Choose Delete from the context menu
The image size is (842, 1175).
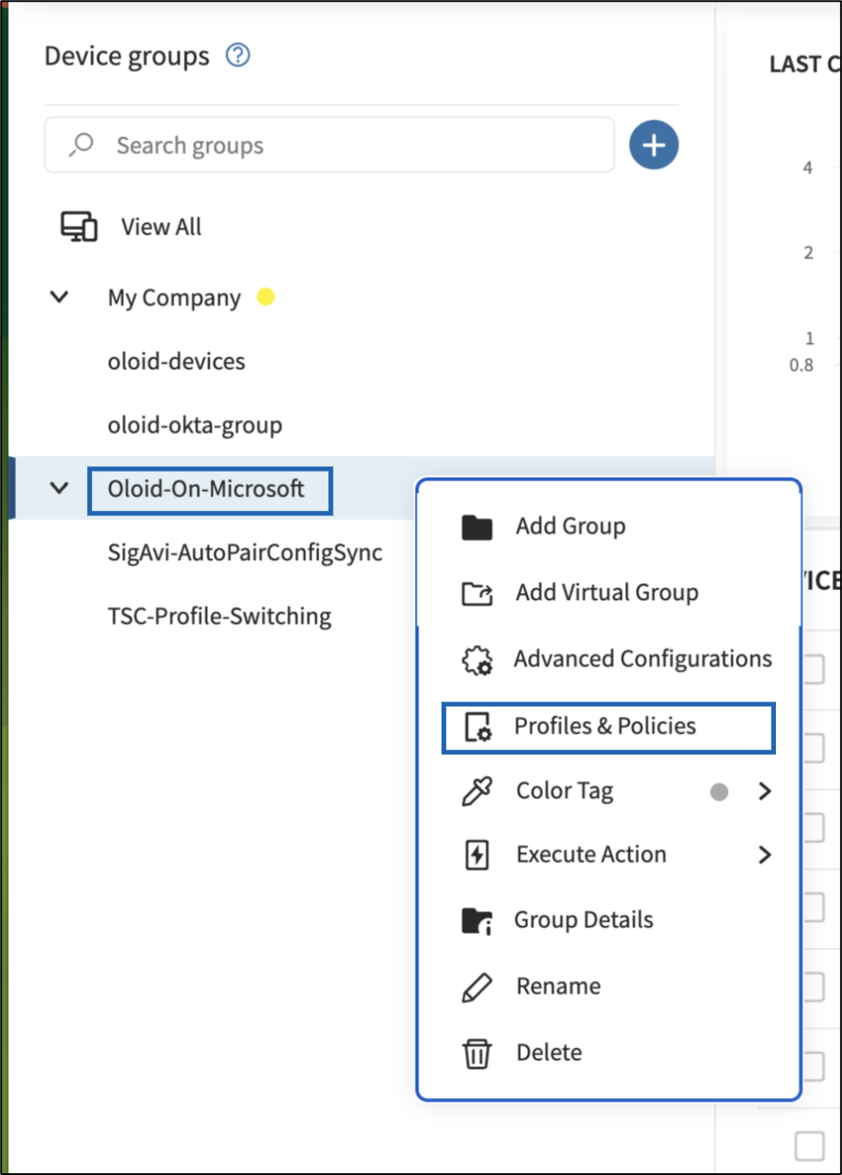click(549, 1052)
